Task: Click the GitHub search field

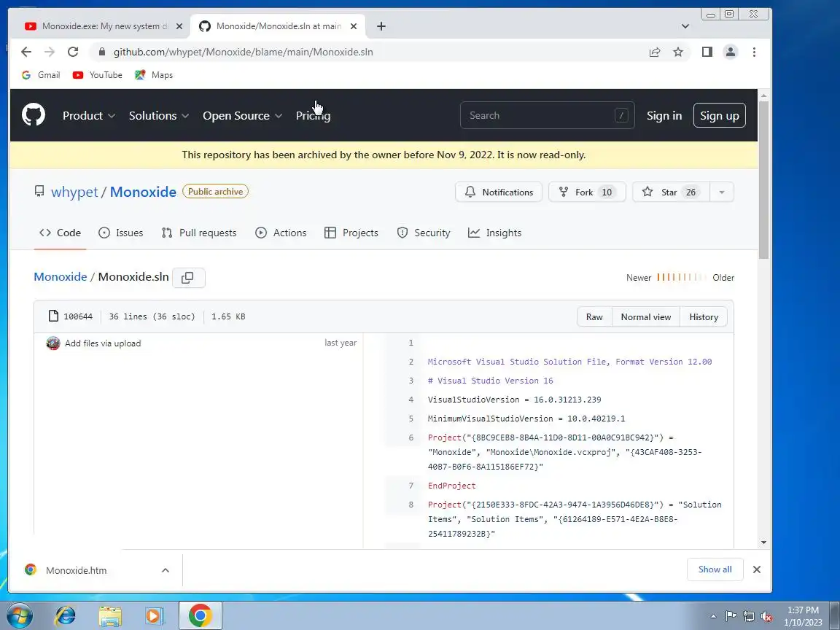Action: (x=547, y=115)
